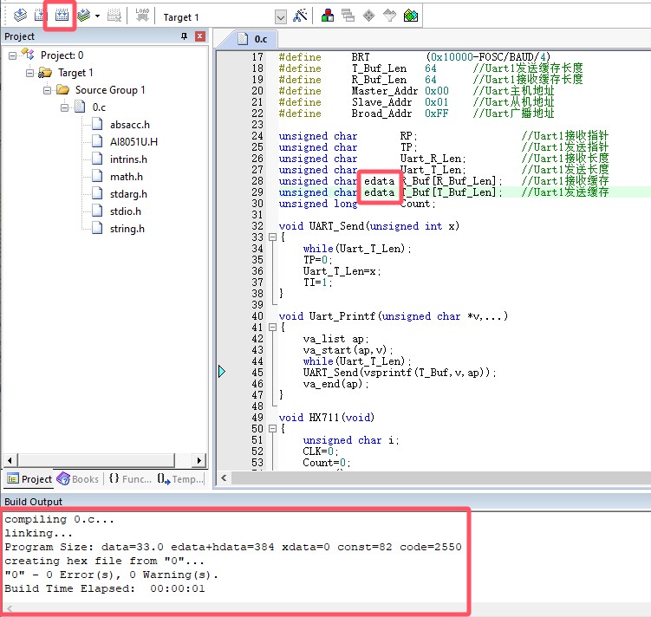
Task: Open Options for Target magic wand icon
Action: (x=300, y=16)
